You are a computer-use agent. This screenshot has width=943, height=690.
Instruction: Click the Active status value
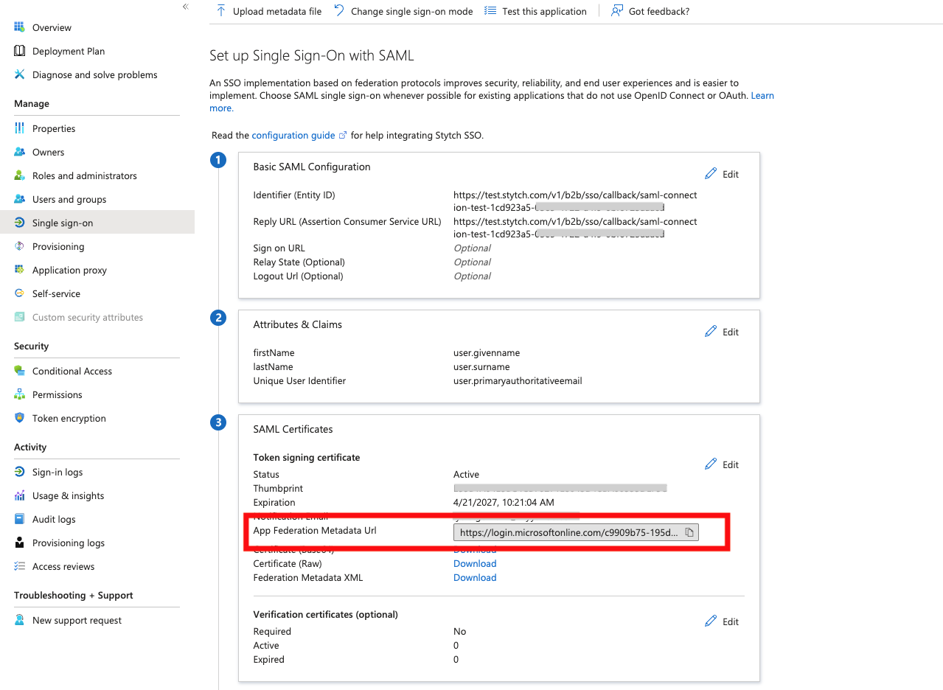(x=466, y=475)
